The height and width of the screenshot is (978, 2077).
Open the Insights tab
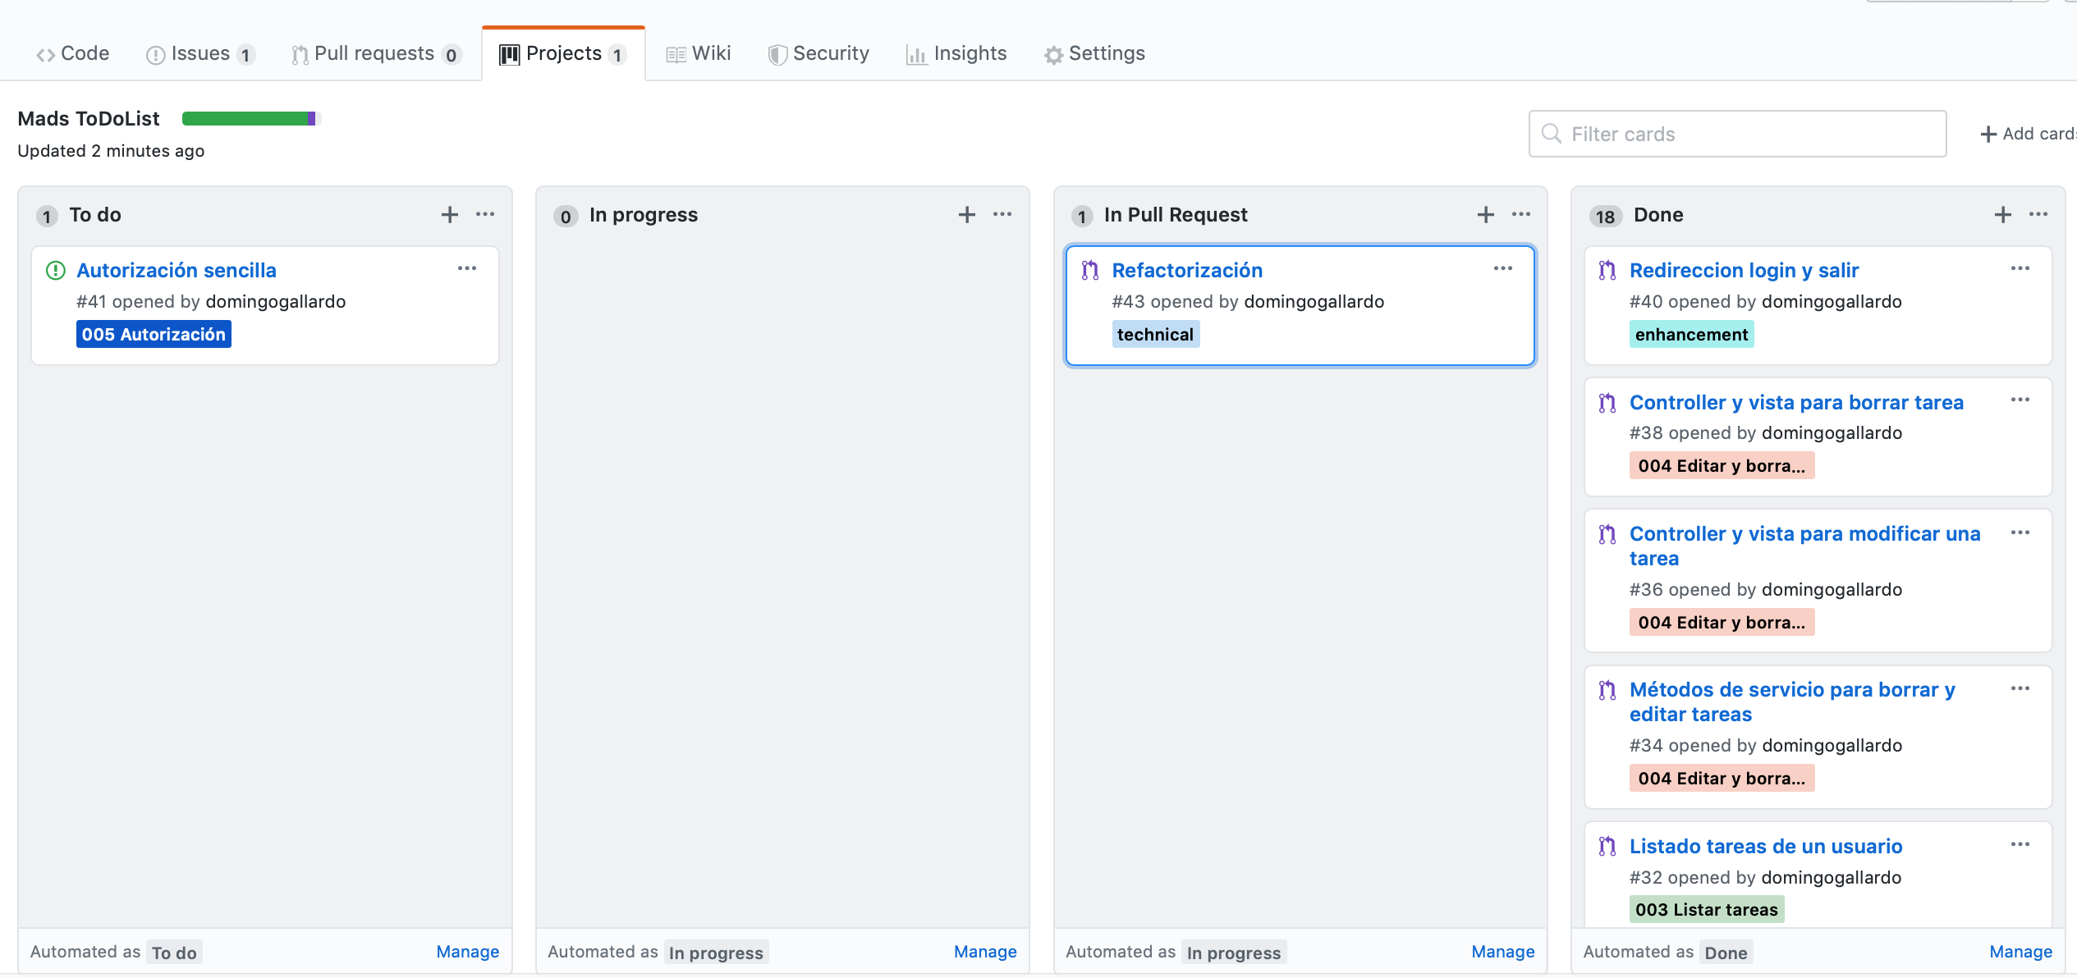click(x=956, y=54)
